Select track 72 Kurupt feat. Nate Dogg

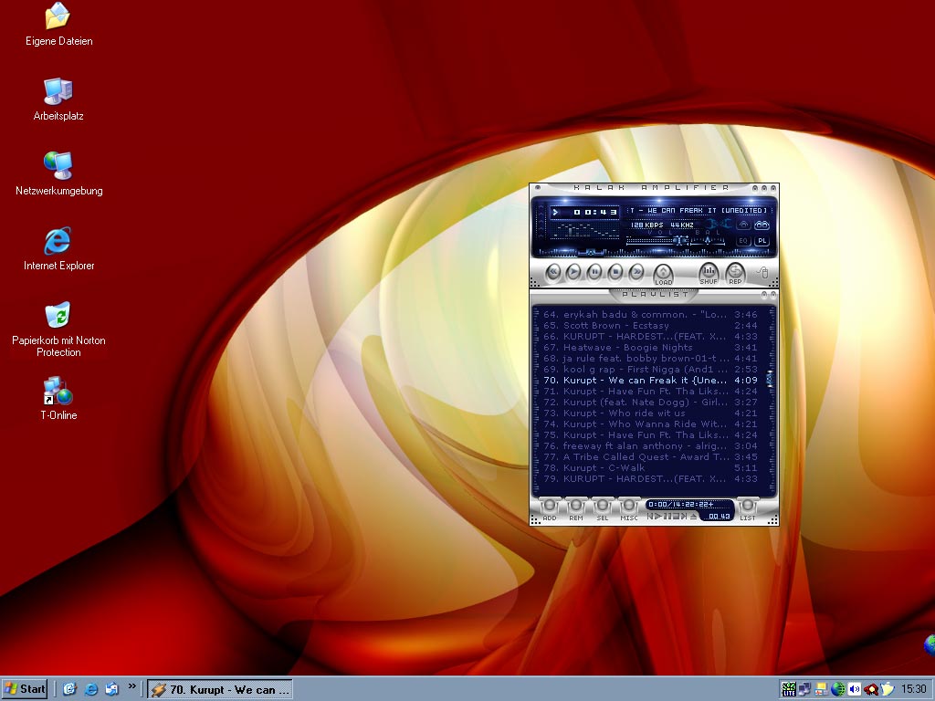(650, 402)
